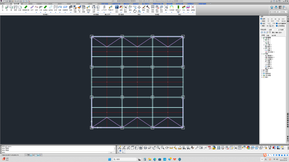Select the 墙洞 (wall opening) tool
Screen dimensions: 289x162
[15, 8]
